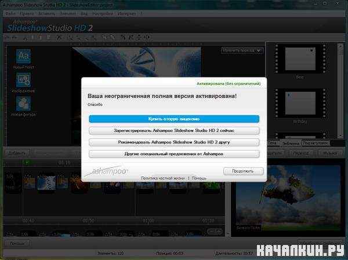Click the 'Добавить' button above the timeline
The height and width of the screenshot is (260, 348).
[17, 153]
